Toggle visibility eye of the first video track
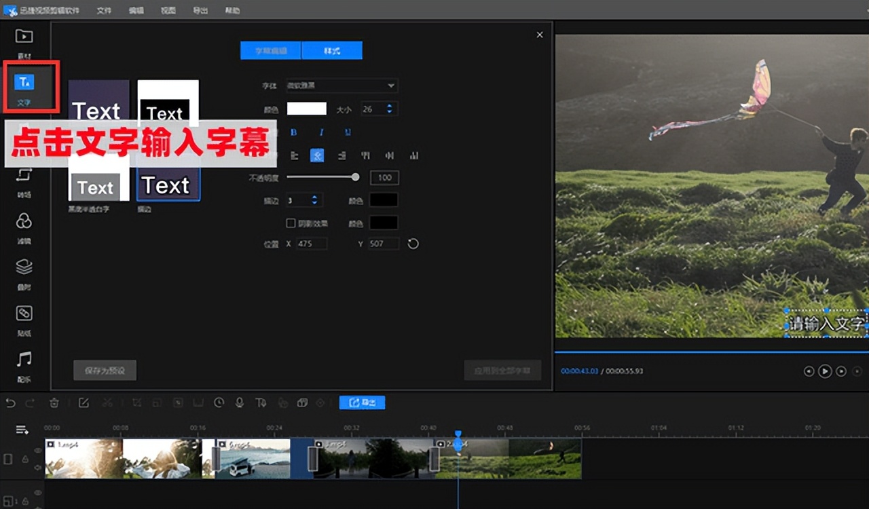This screenshot has height=509, width=869. click(x=38, y=450)
